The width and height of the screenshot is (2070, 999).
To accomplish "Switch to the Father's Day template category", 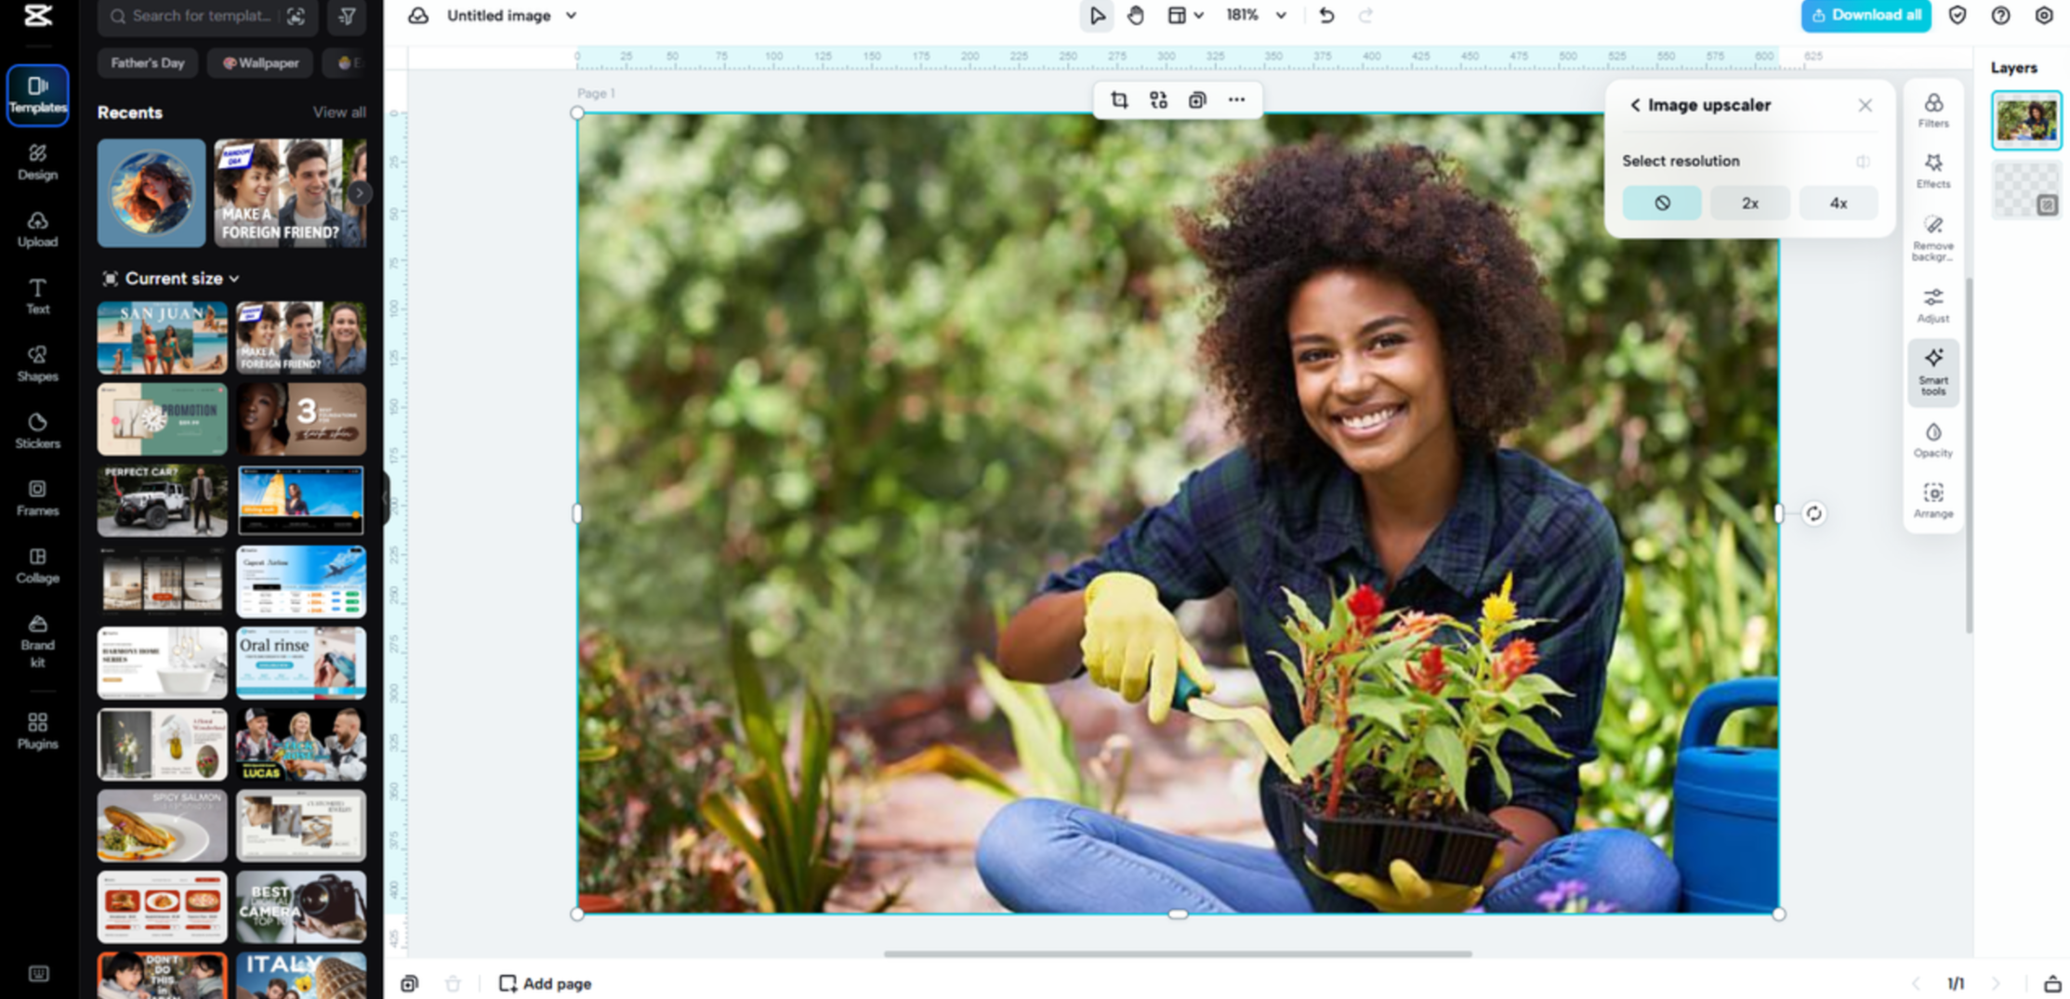I will pyautogui.click(x=147, y=62).
